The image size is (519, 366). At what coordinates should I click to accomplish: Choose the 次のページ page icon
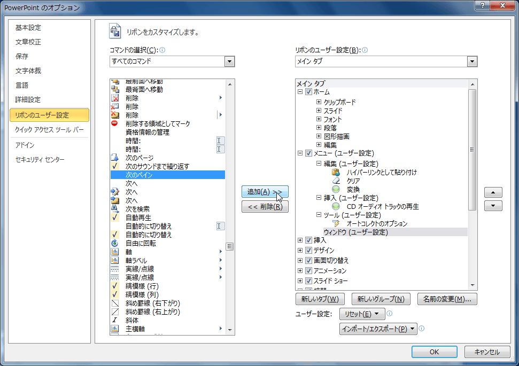coord(114,158)
